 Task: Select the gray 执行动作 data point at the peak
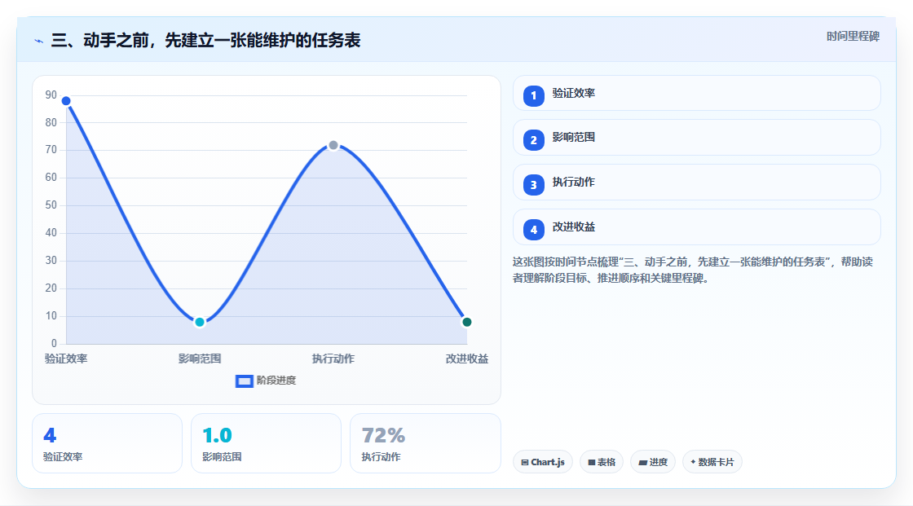tap(333, 145)
